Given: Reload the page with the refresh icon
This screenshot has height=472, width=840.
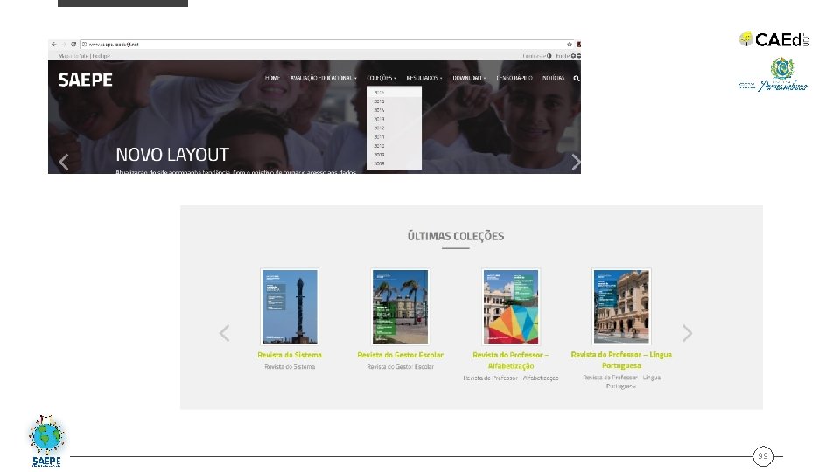Looking at the screenshot, I should tap(73, 45).
